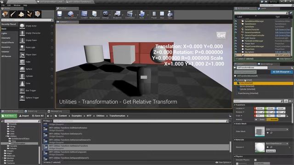Screen dimensions: 294x165
Task: Click the Point Light icon
Action: 22,48
